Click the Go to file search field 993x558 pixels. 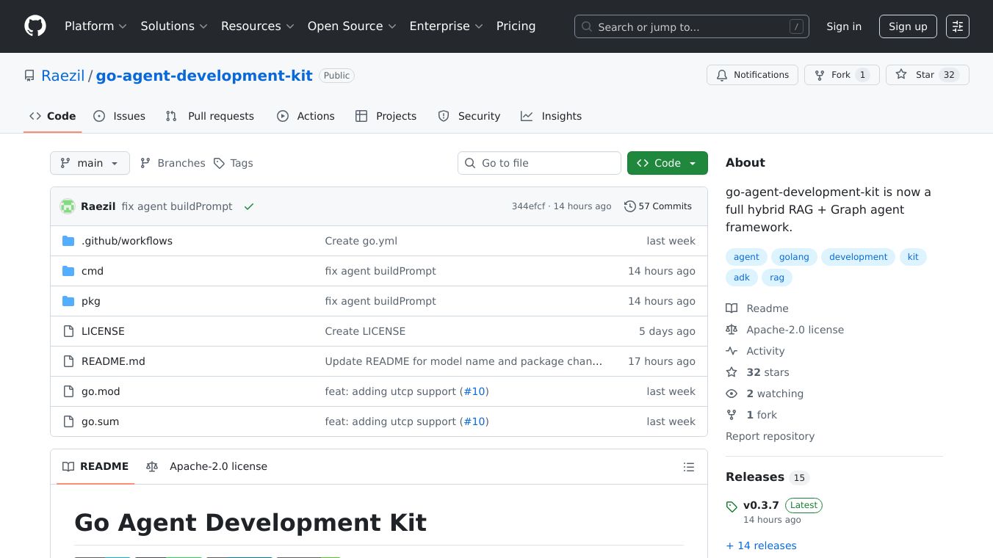tap(540, 163)
